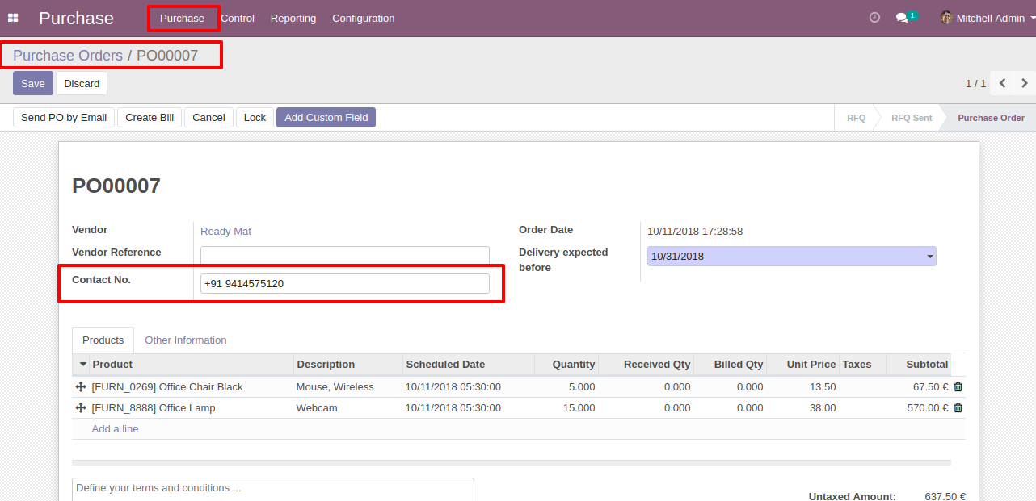Click the Save button
The height and width of the screenshot is (501, 1036).
coord(33,83)
